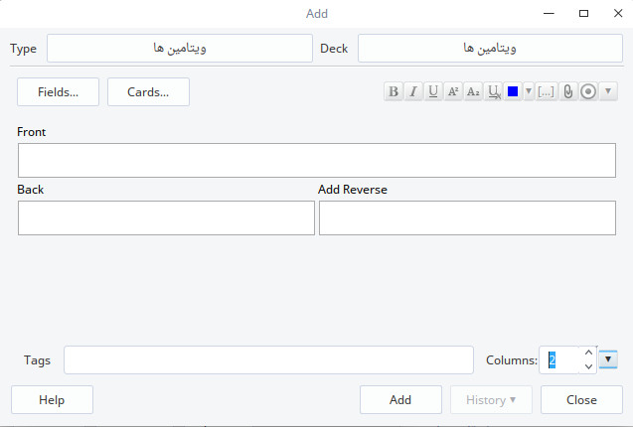This screenshot has width=633, height=427.
Task: Open the Cards... template editor
Action: coord(148,91)
